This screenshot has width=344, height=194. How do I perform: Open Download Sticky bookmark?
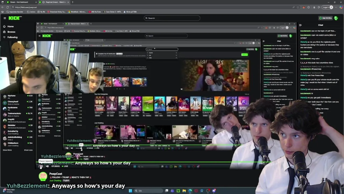pos(56,12)
